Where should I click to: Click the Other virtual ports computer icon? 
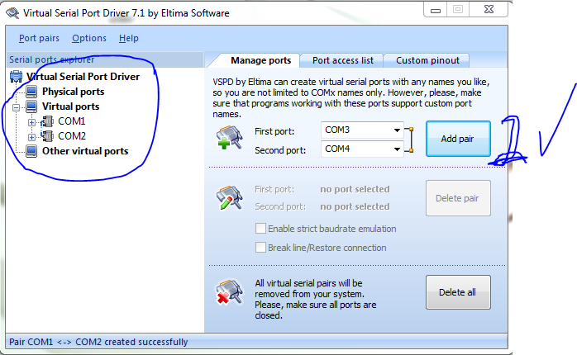[x=31, y=151]
